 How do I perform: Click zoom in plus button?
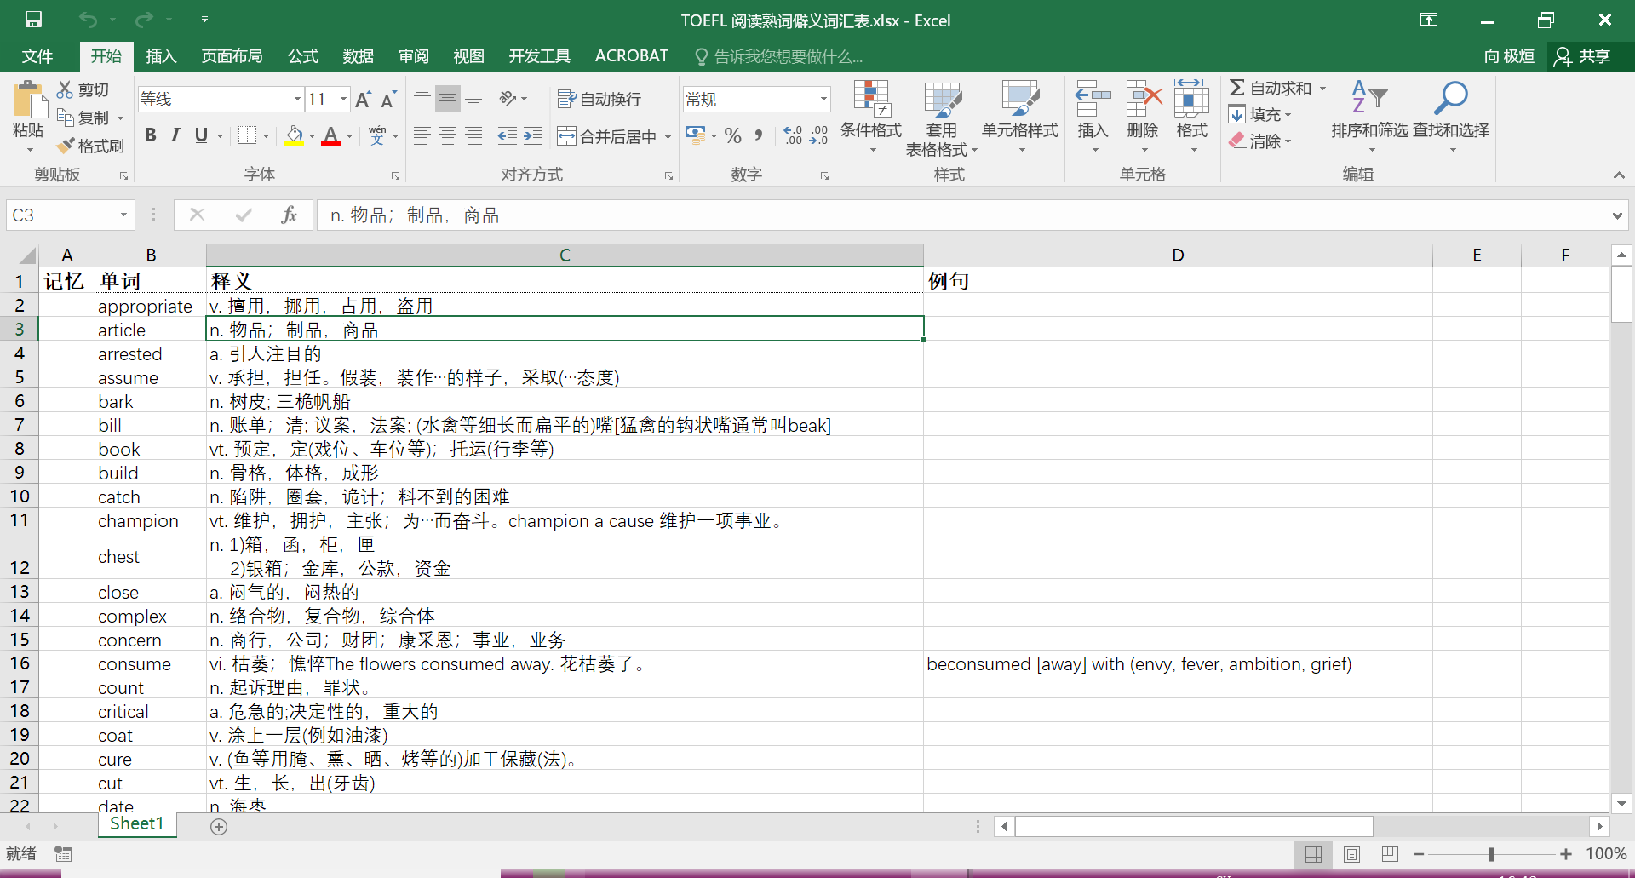[1566, 854]
